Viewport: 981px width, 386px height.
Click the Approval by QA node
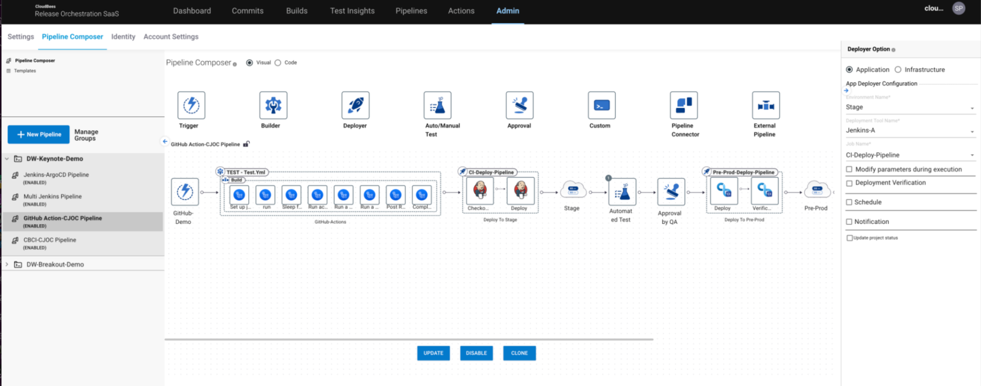click(671, 192)
